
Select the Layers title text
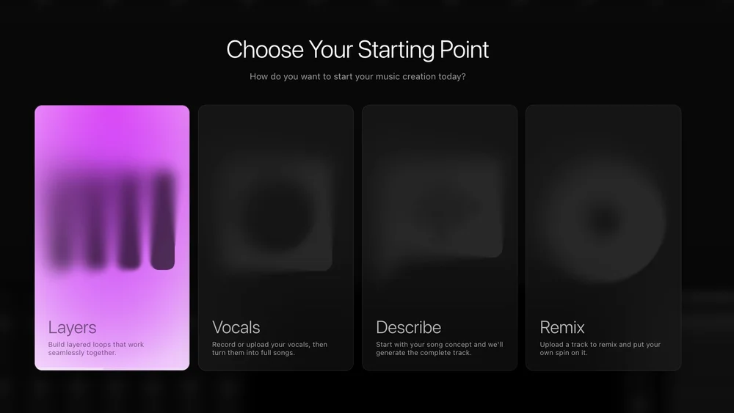tap(72, 327)
